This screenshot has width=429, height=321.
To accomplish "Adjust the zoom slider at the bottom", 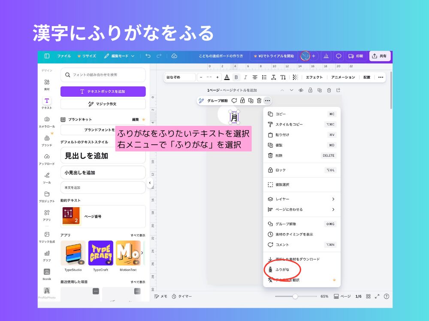I will click(x=295, y=296).
